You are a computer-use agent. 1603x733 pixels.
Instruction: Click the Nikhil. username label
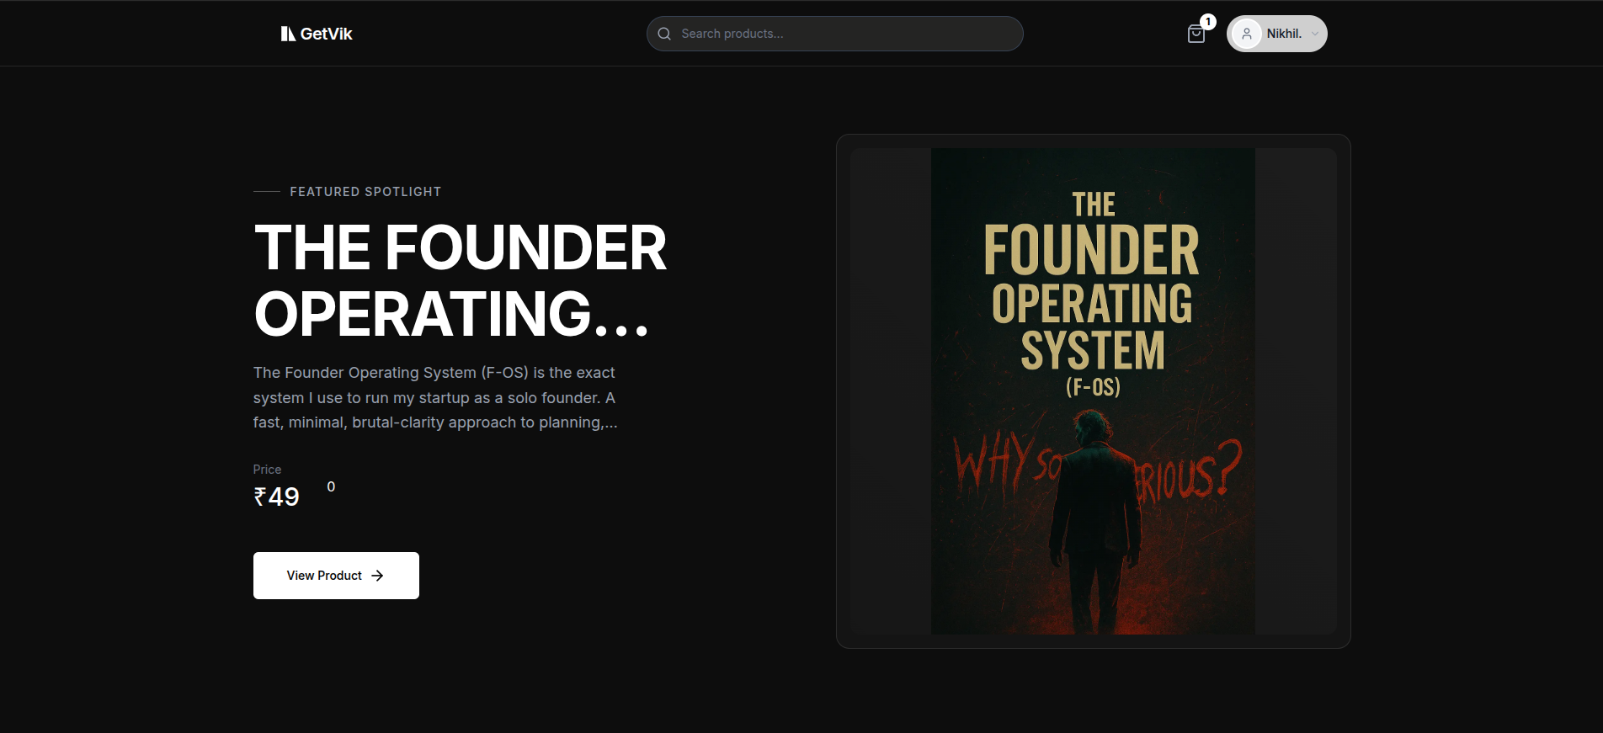pyautogui.click(x=1284, y=34)
